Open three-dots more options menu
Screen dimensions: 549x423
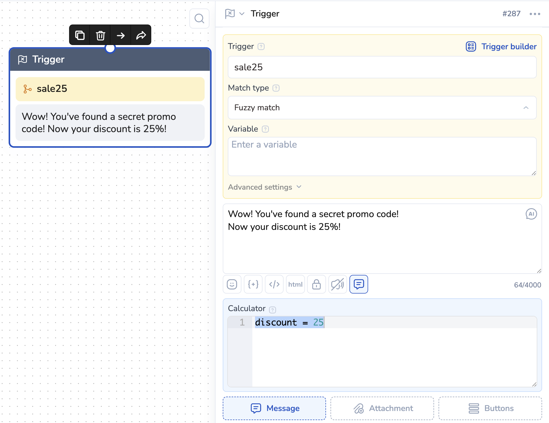535,14
